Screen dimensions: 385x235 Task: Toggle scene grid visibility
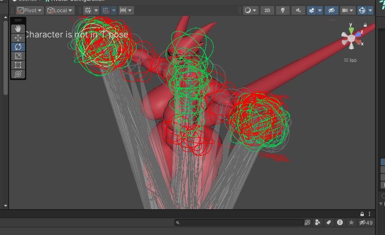coord(88,10)
